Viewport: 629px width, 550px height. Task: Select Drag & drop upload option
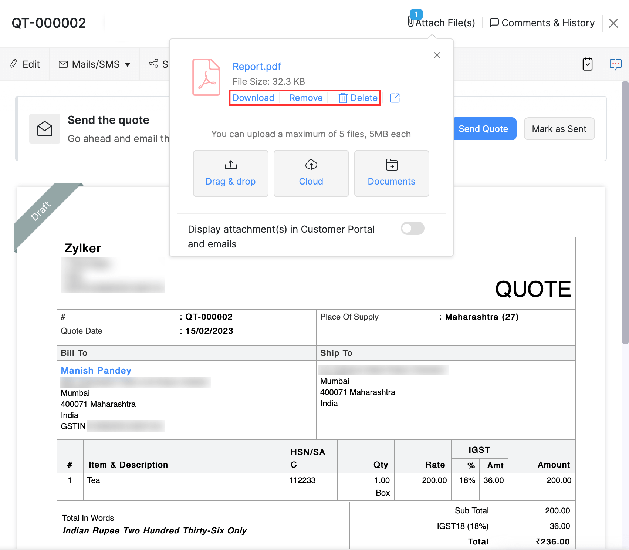230,173
